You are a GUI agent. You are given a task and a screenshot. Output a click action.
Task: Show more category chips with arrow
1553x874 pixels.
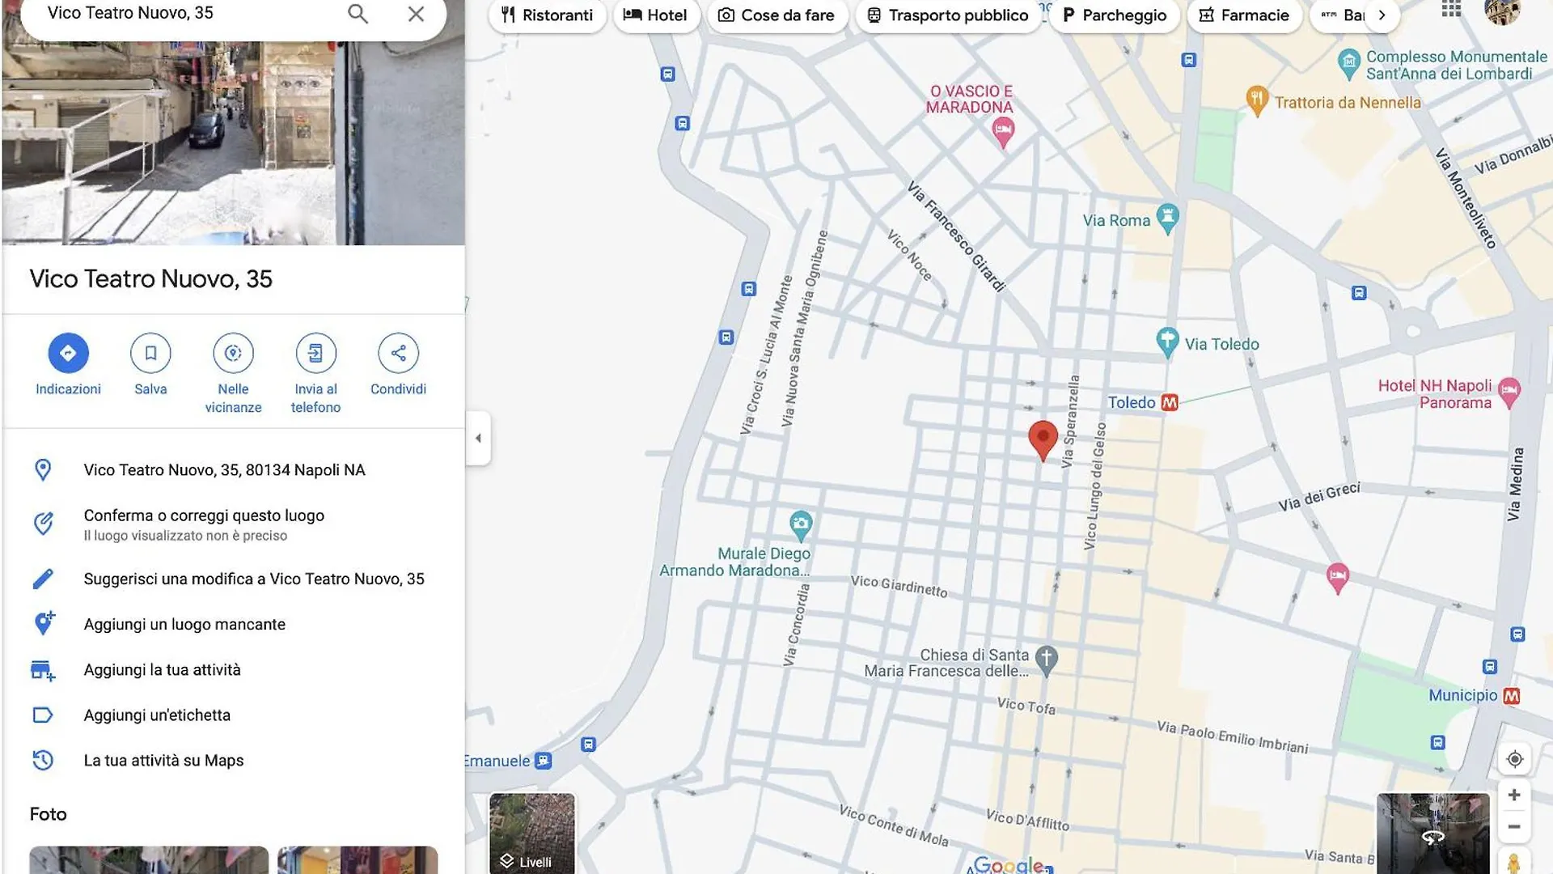coord(1382,15)
